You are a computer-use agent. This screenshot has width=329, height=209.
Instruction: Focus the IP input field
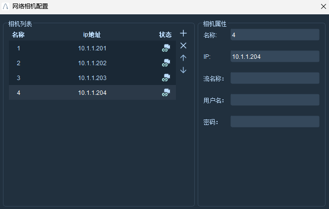(x=275, y=56)
